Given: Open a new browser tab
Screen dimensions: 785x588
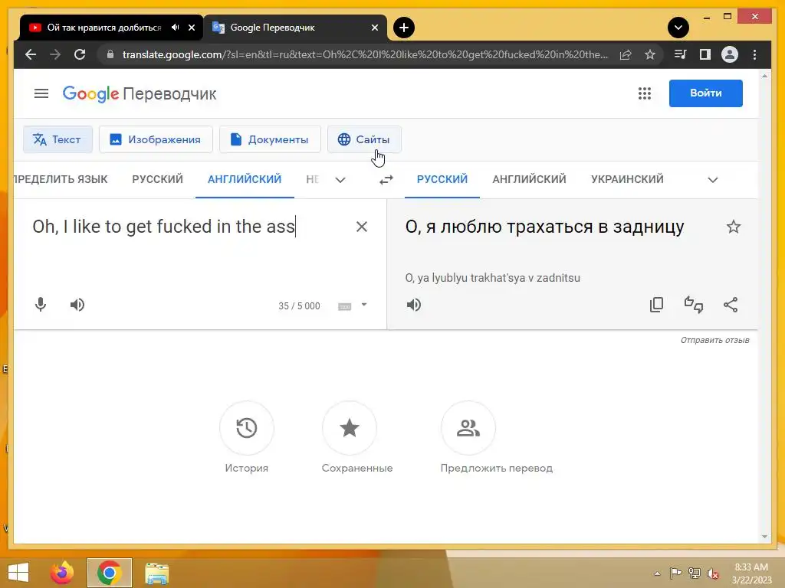Looking at the screenshot, I should coord(404,28).
